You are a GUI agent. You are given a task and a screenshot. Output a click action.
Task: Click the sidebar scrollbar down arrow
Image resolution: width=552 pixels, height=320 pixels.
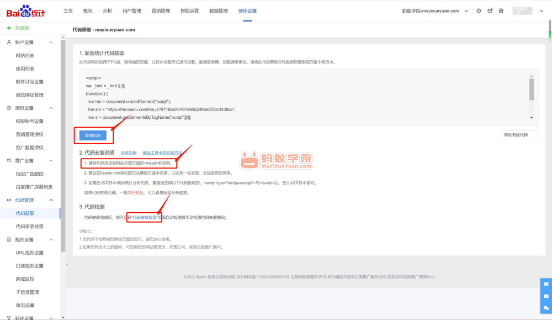pos(63,317)
